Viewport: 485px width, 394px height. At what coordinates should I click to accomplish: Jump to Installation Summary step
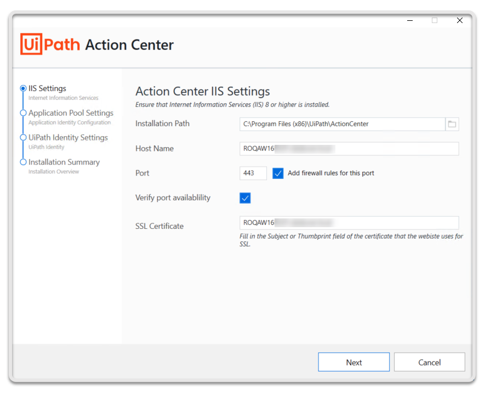[64, 162]
